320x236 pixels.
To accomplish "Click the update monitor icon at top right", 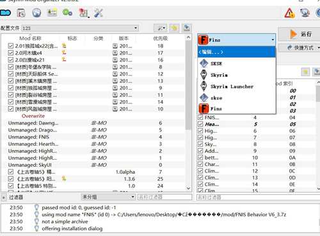I will tap(305, 13).
